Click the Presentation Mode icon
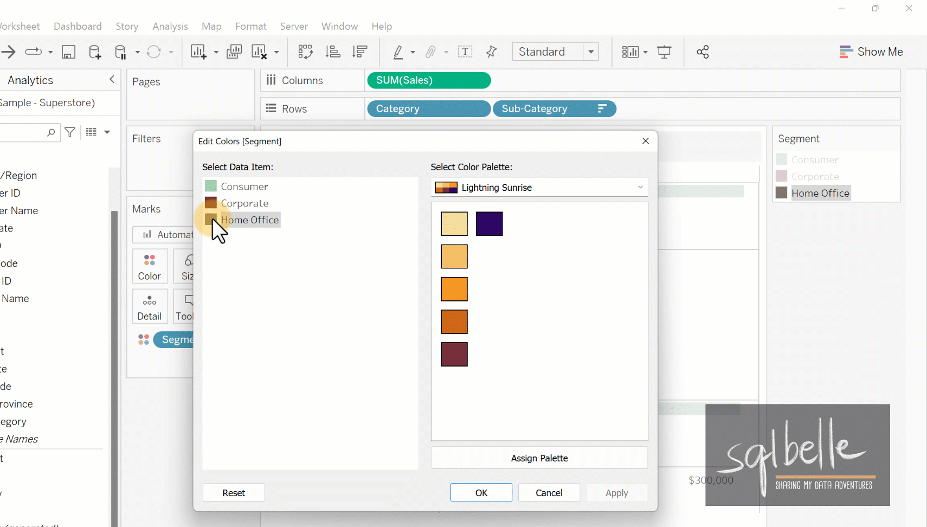 point(665,52)
